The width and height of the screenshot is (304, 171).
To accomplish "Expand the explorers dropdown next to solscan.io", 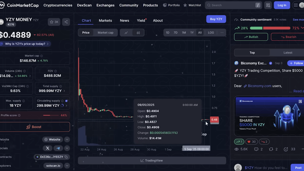I will (x=67, y=166).
